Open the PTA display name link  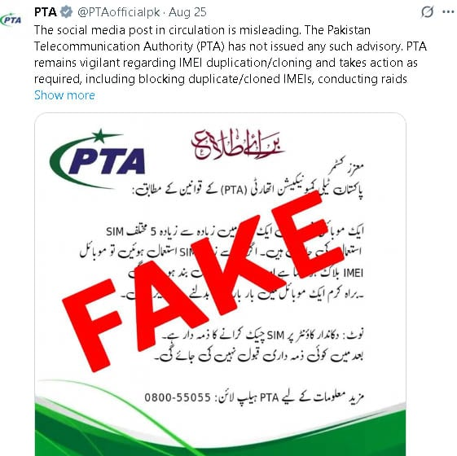(x=45, y=12)
